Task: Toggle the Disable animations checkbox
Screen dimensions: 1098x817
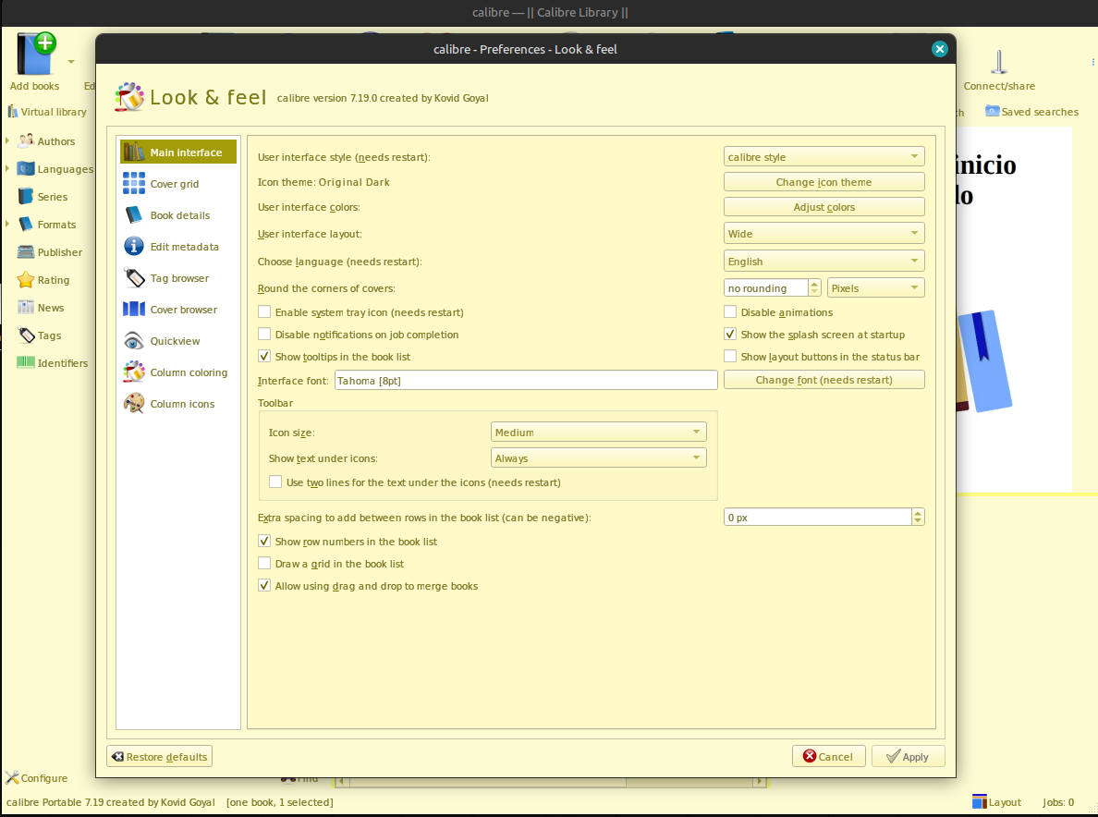Action: [730, 311]
